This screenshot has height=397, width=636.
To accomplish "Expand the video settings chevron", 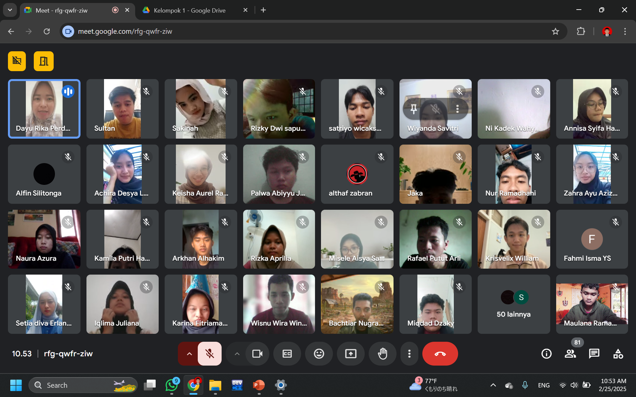I will point(237,354).
